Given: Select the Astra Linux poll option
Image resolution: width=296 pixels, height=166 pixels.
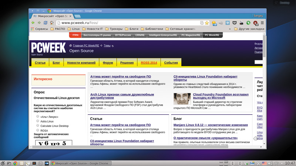Looking at the screenshot, I should click(x=38, y=121).
